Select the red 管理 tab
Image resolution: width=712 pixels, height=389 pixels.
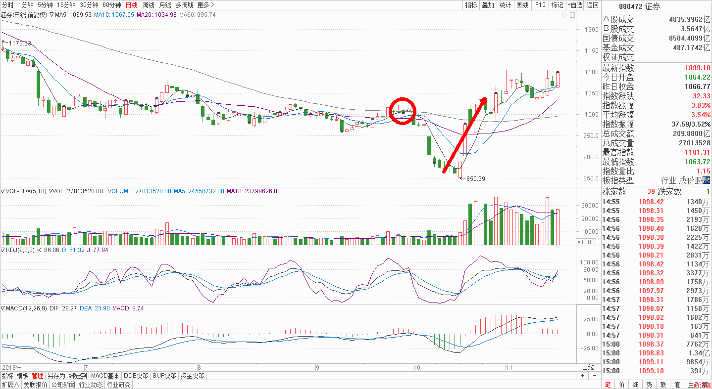click(x=37, y=376)
